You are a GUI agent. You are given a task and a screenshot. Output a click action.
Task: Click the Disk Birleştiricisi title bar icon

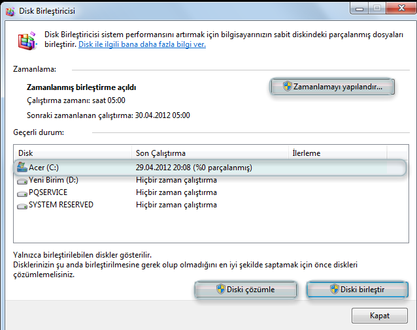10,11
